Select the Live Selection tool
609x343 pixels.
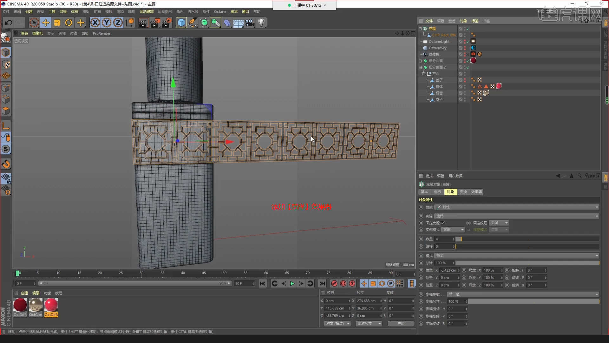[x=34, y=23]
